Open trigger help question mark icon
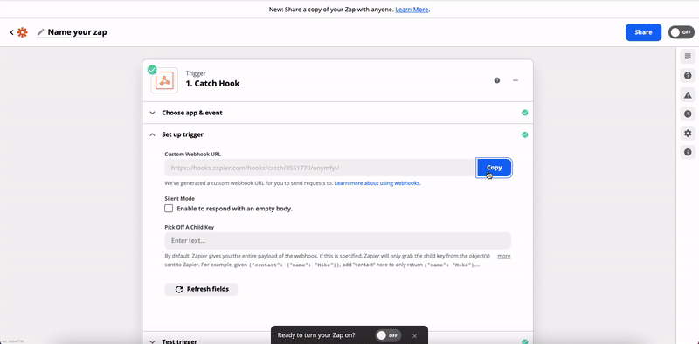This screenshot has width=699, height=344. (497, 80)
